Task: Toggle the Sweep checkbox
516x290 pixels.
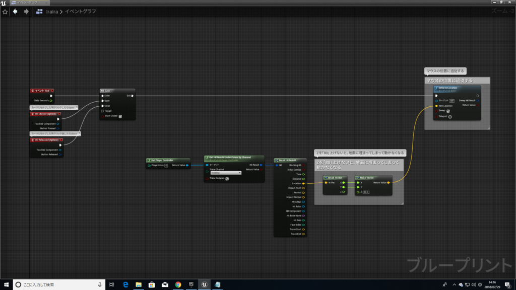Action: 448,111
